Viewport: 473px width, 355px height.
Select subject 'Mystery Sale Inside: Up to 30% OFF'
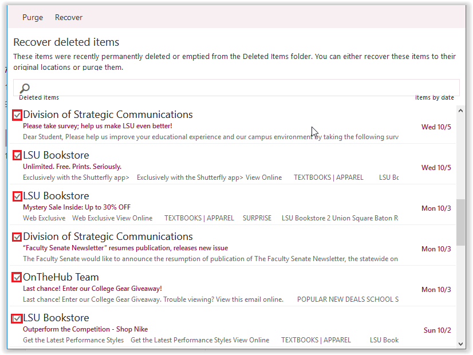click(x=77, y=207)
